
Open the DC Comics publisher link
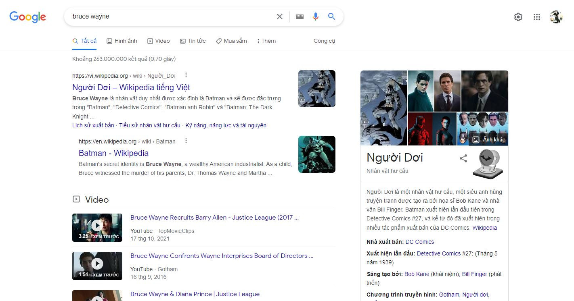pyautogui.click(x=420, y=242)
